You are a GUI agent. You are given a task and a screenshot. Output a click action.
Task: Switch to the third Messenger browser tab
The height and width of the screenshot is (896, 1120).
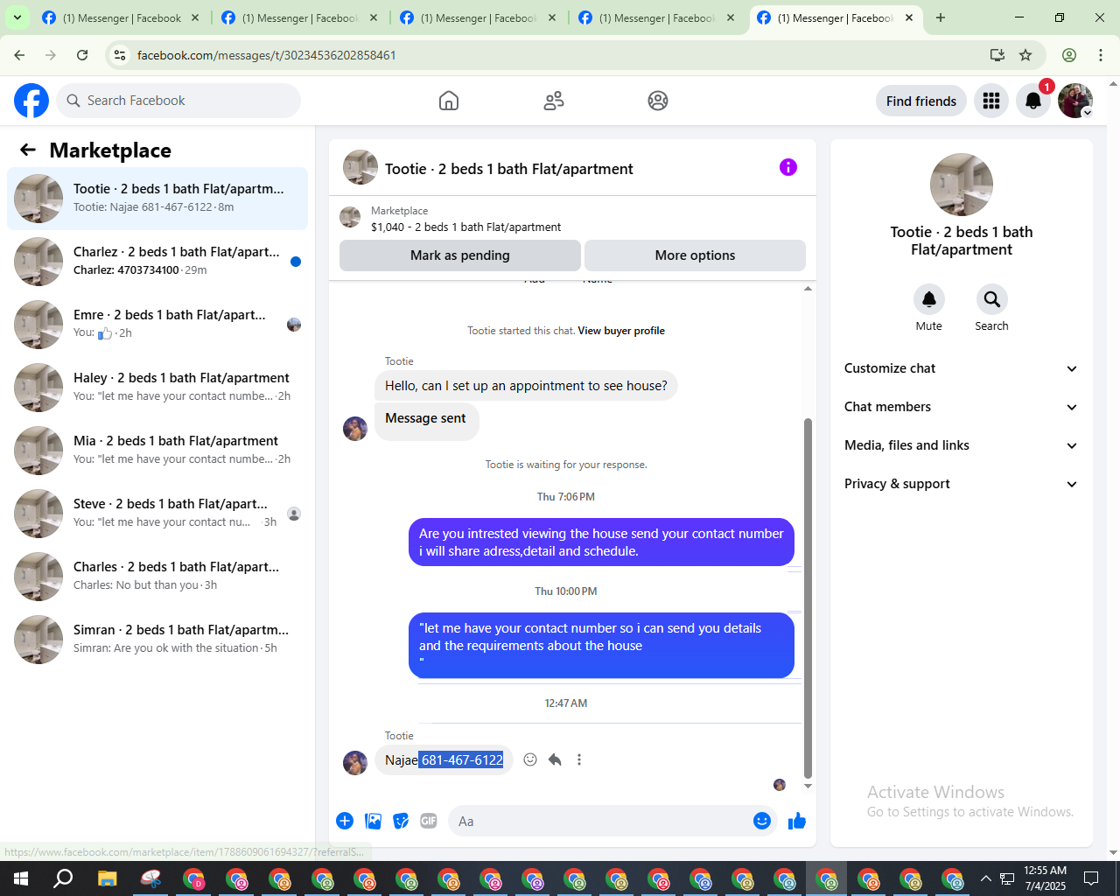click(479, 17)
